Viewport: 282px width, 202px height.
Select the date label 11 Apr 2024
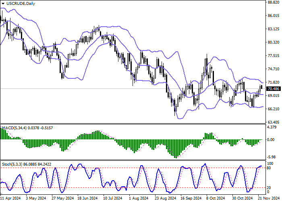pos(10,198)
